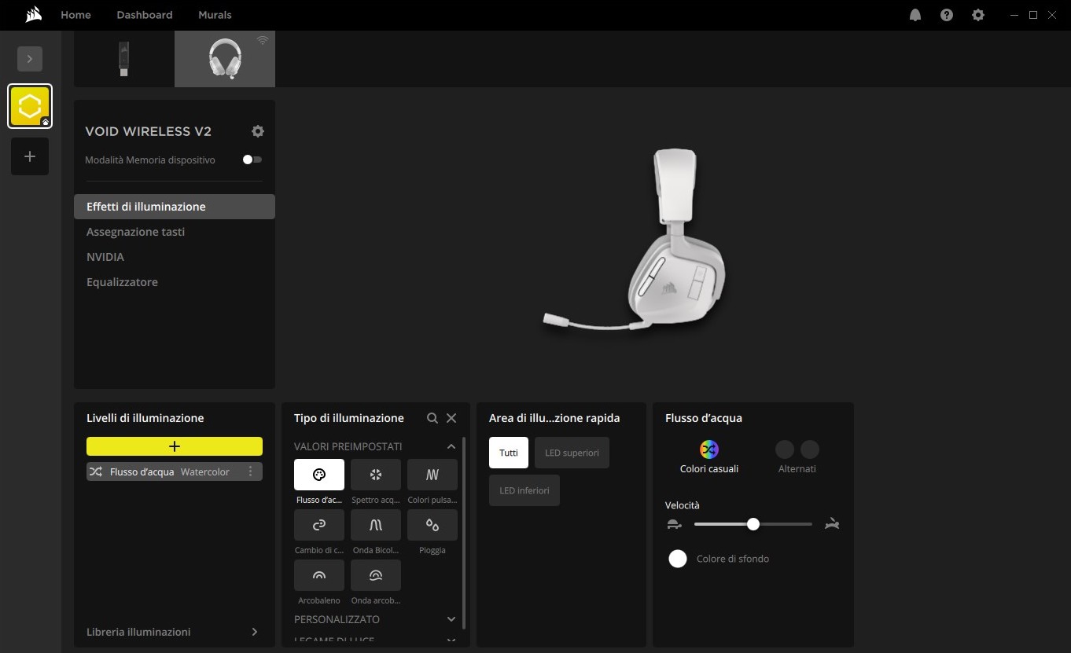Open the Dashboard menu
Screen dimensions: 1071x653
[144, 15]
